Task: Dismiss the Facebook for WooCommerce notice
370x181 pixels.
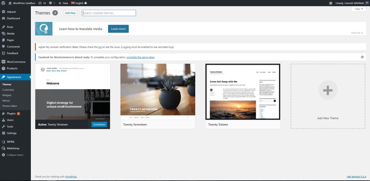Action: 362,57
